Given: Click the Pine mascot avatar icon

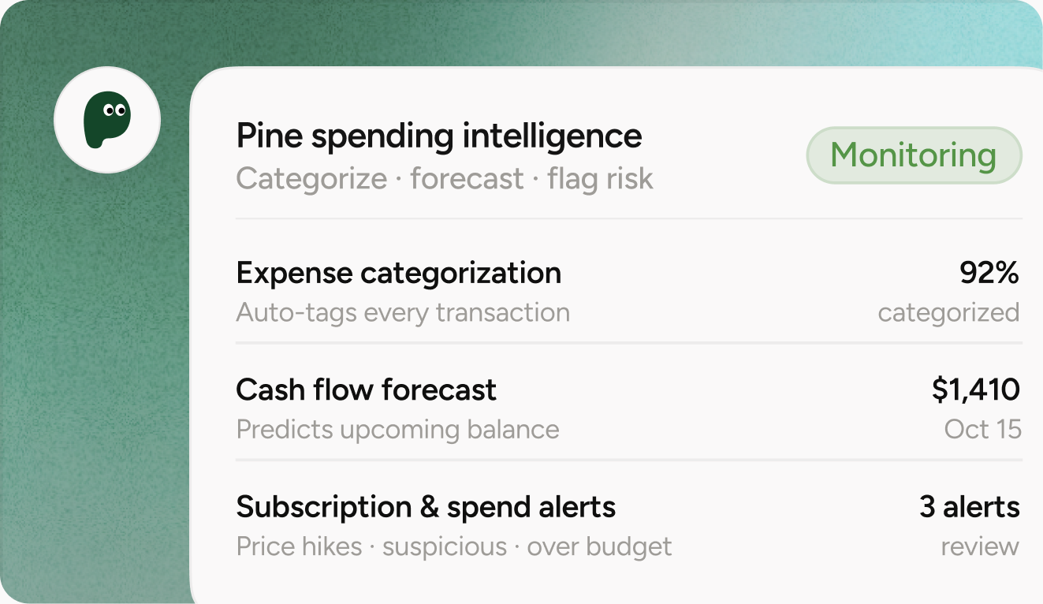Looking at the screenshot, I should [107, 120].
